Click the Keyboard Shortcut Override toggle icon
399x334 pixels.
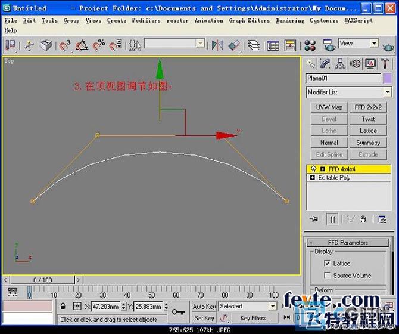pos(46,45)
